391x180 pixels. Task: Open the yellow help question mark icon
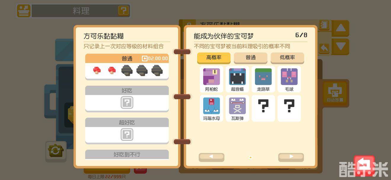pos(124,11)
